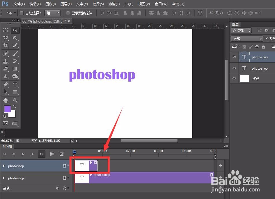Select the Lasso tool

pos(5,38)
